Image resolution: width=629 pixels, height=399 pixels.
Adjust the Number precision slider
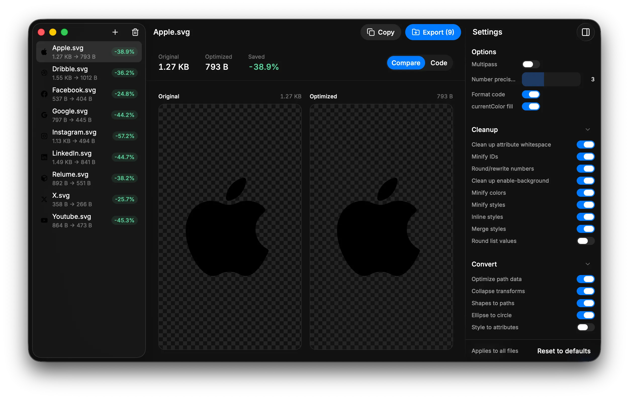click(x=551, y=79)
